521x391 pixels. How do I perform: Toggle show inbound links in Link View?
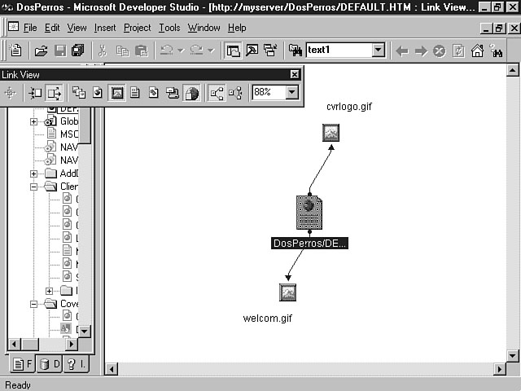point(35,93)
